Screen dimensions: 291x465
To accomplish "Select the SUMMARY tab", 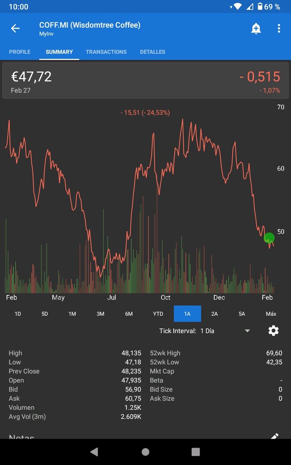I will (x=59, y=52).
